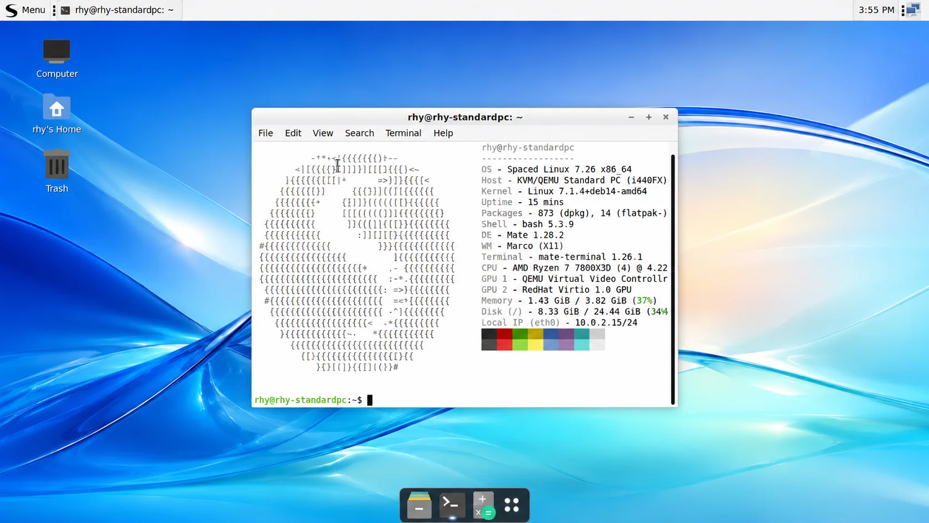Click the 'rhy@rhy-standardpc' header in the terminal output
This screenshot has height=523, width=929.
tap(528, 147)
